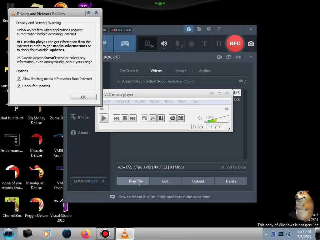
Task: Open the VLC Playback menu
Action: click(122, 101)
